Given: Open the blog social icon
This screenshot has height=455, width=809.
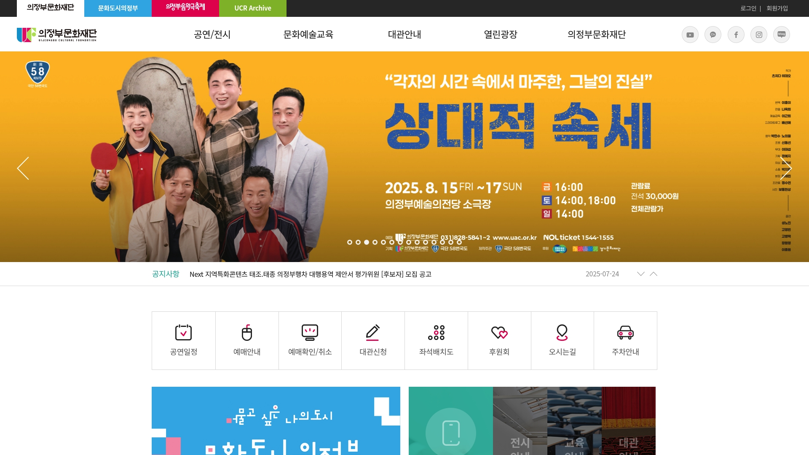Looking at the screenshot, I should [x=782, y=35].
